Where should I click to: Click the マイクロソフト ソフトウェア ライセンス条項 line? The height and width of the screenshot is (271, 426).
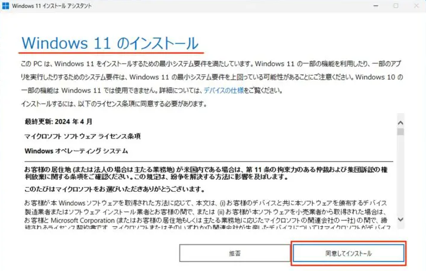click(x=83, y=136)
